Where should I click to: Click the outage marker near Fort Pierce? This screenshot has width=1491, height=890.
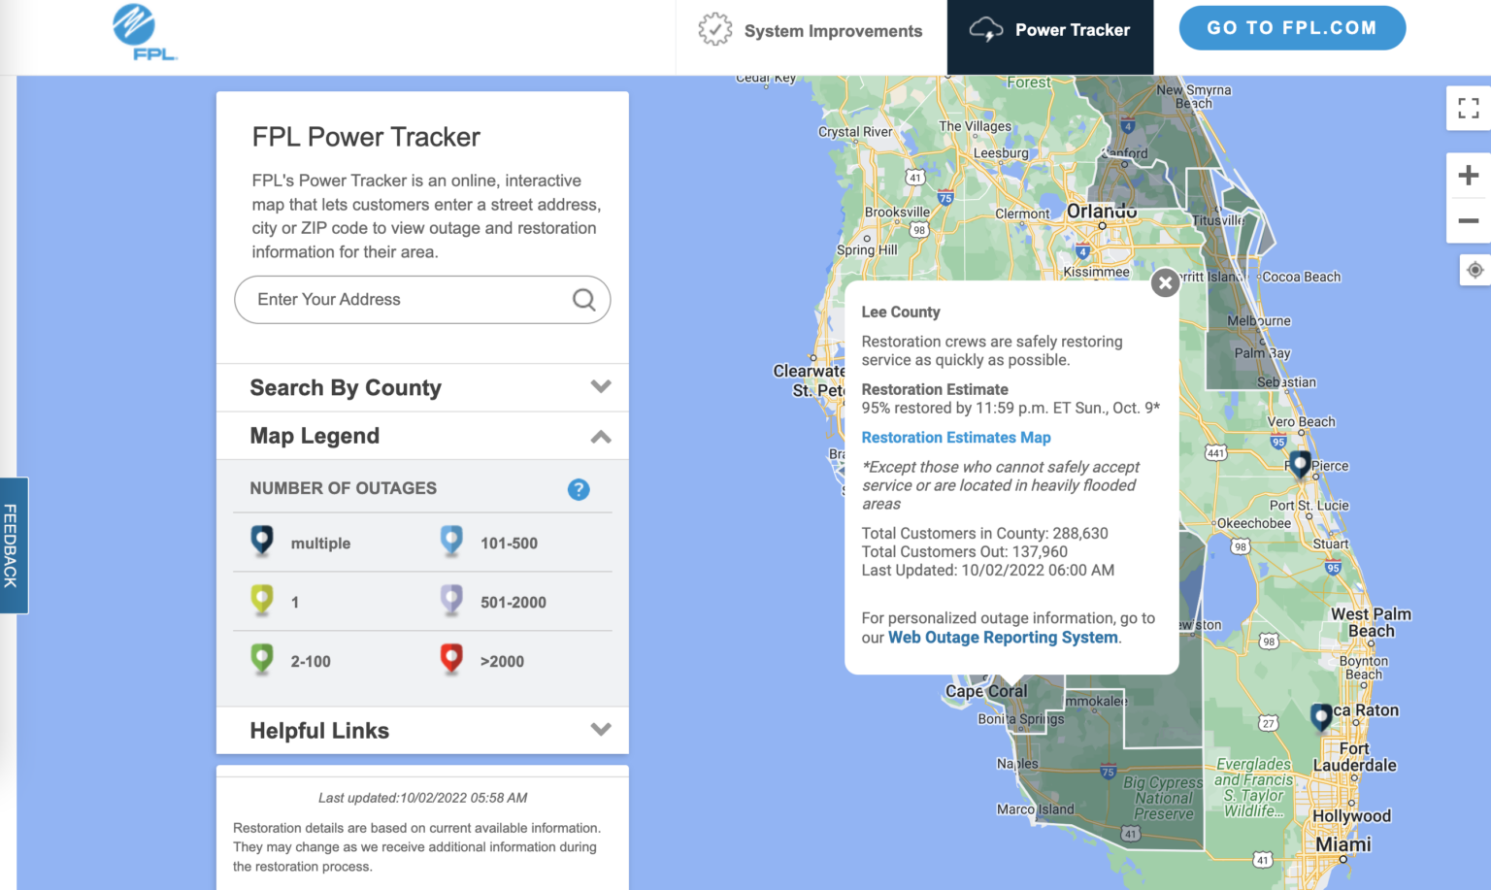1300,465
